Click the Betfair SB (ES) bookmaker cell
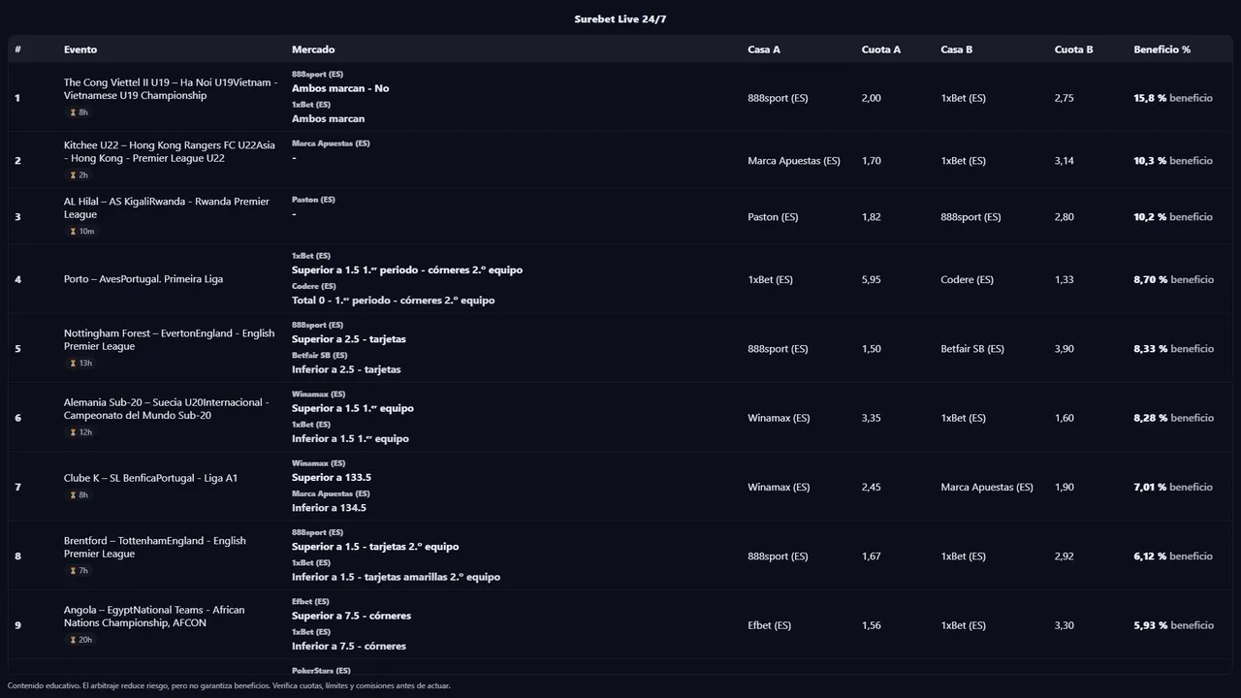Viewport: 1241px width, 698px height. click(x=971, y=349)
